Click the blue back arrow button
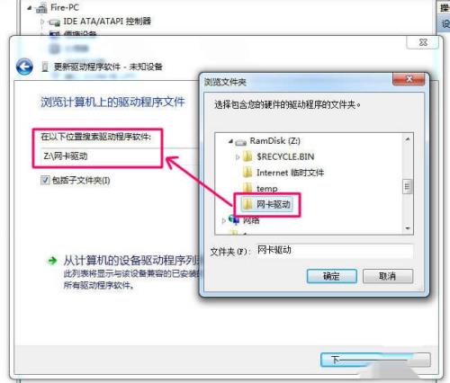 (24, 67)
